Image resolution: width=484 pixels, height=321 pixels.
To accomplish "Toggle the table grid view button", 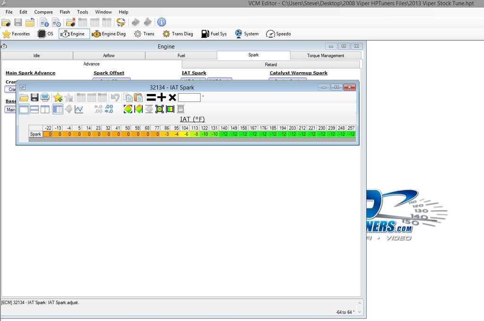I will [x=58, y=110].
